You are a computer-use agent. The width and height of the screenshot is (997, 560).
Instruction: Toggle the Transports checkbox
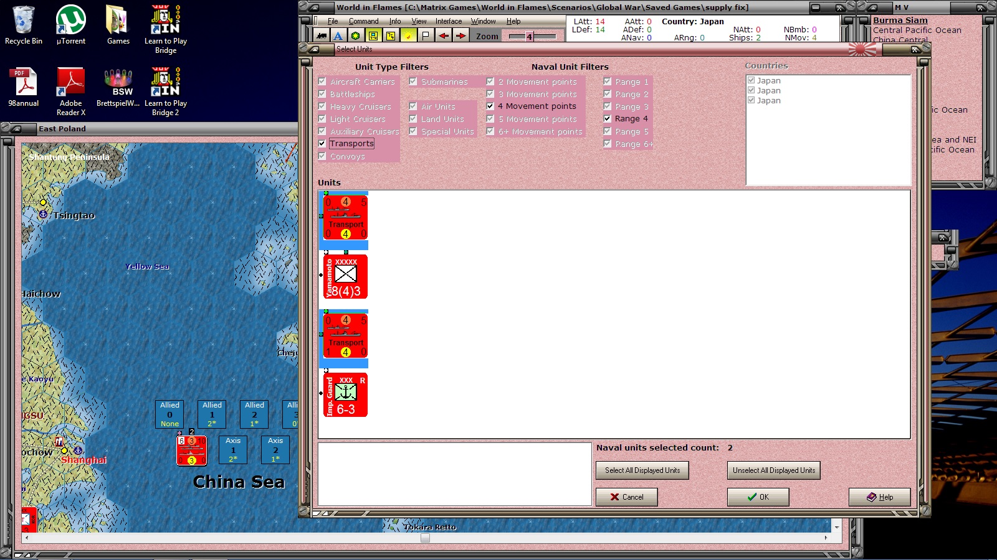322,144
